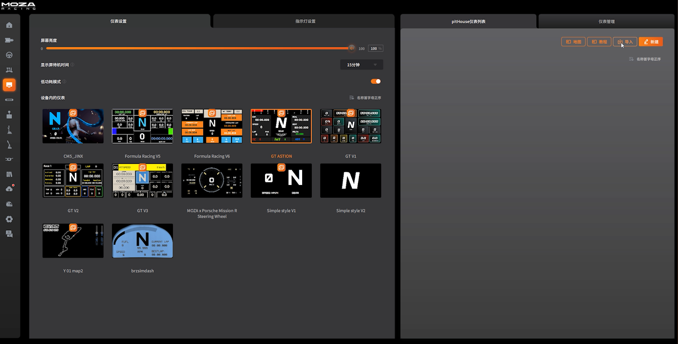Open the 15分钟 standby time dropdown
This screenshot has height=344, width=678.
click(x=361, y=65)
